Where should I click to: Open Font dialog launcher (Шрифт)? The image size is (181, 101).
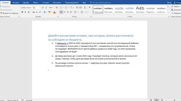pos(58,17)
